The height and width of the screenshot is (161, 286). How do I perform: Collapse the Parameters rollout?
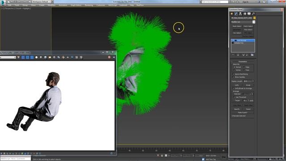(x=243, y=62)
